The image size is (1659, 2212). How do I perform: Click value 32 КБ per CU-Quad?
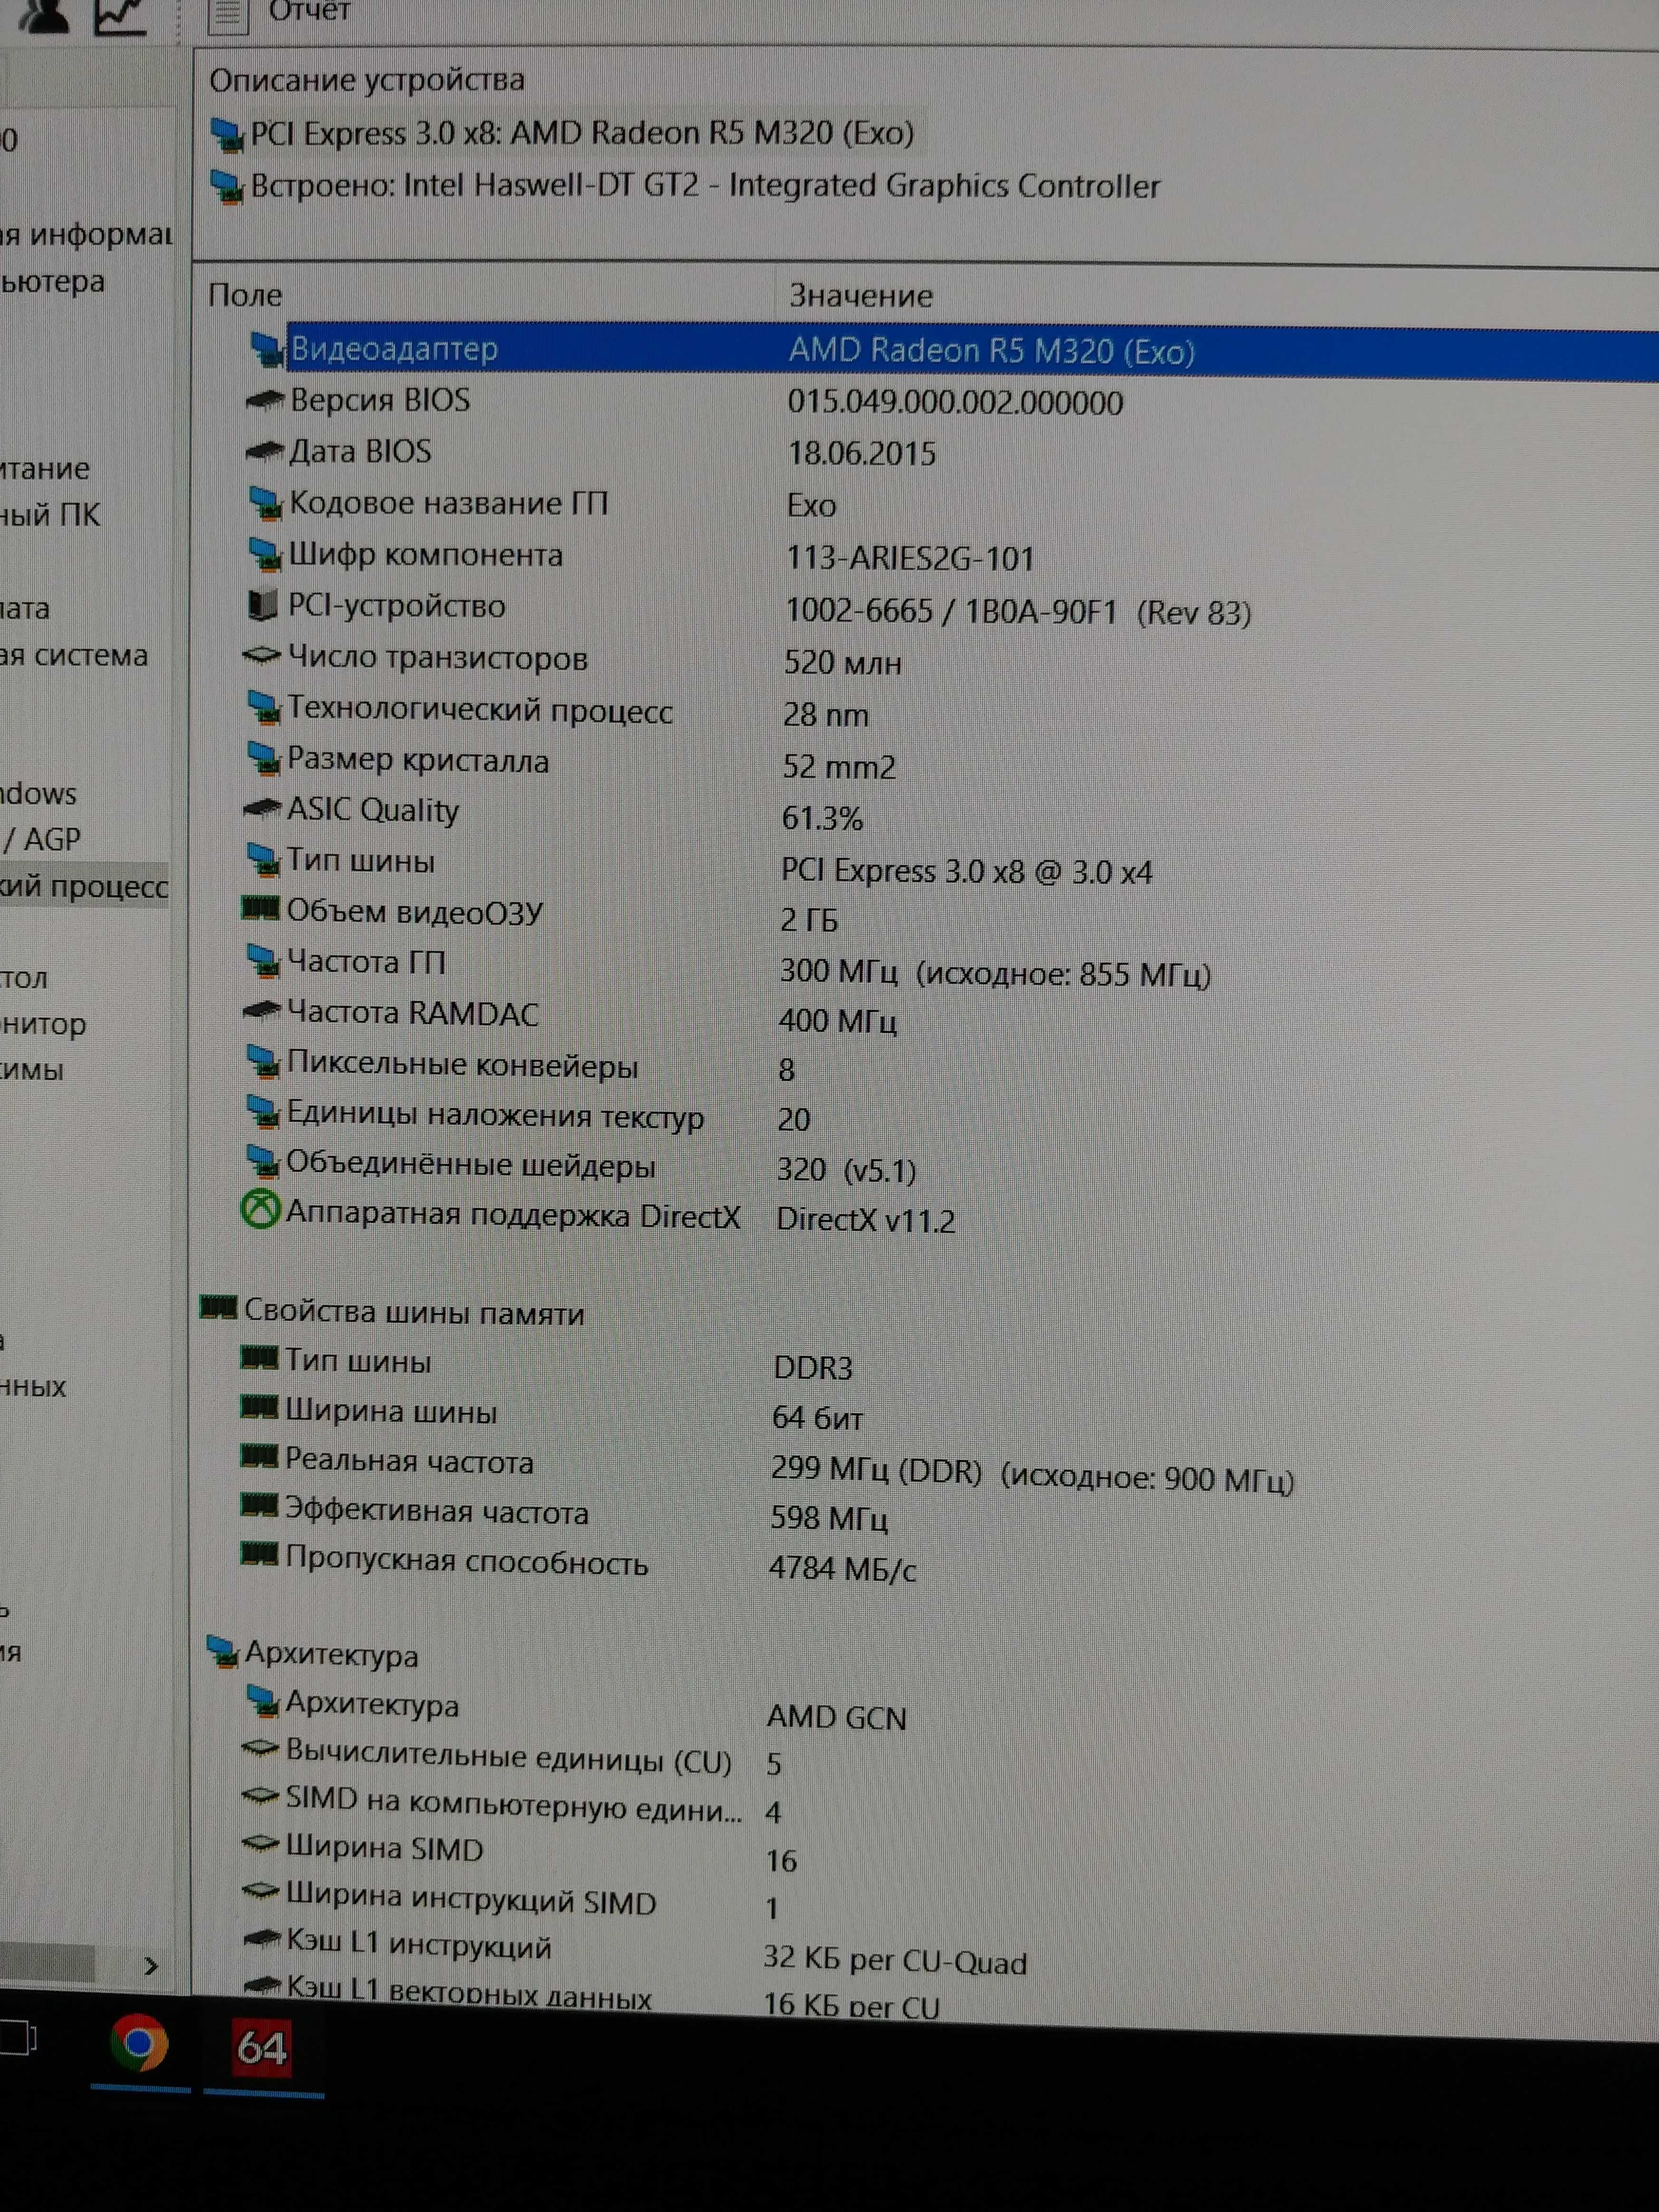point(895,1960)
